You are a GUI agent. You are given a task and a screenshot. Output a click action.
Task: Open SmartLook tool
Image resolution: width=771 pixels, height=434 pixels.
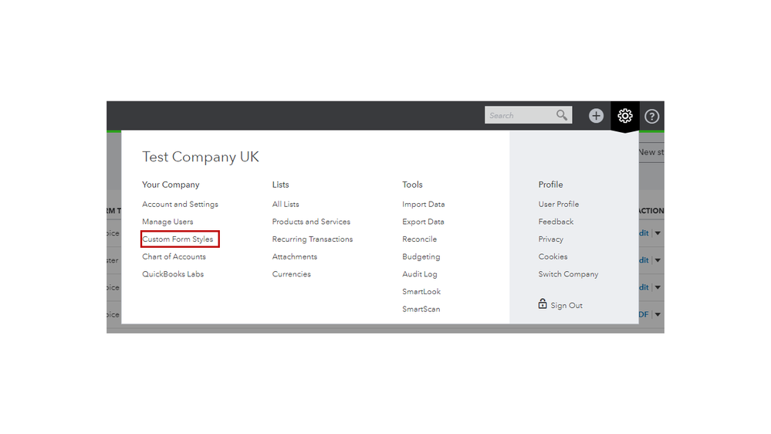click(421, 292)
